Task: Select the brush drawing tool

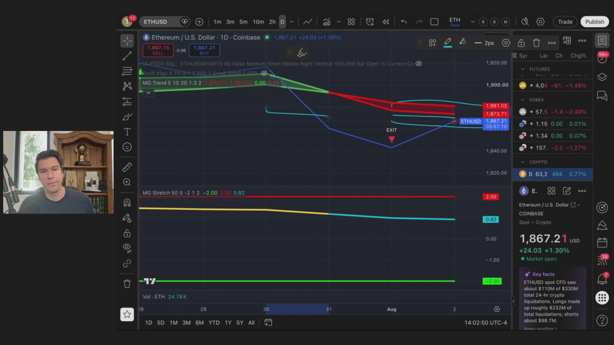Action: (x=127, y=117)
